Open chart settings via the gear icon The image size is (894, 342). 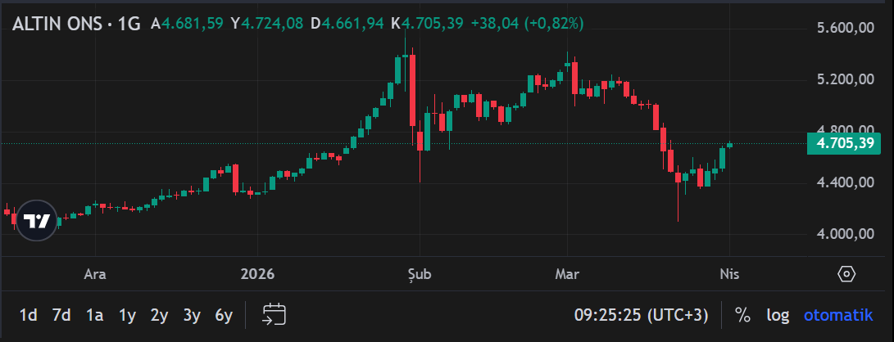click(846, 274)
